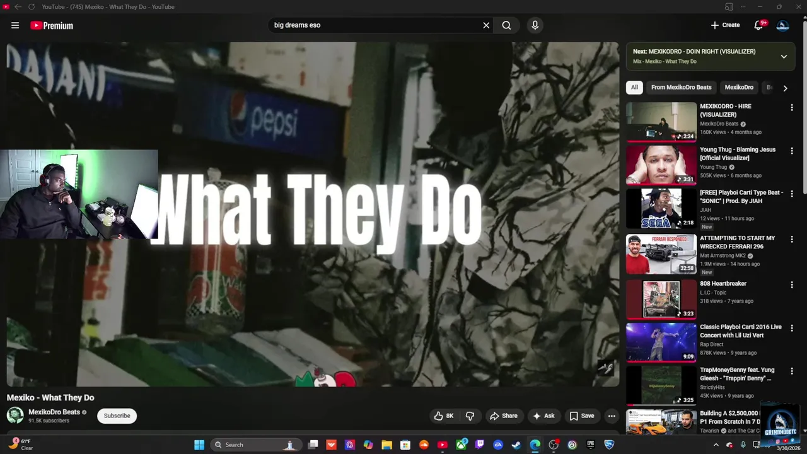
Task: Open the EA app from the taskbar
Action: pos(497,445)
